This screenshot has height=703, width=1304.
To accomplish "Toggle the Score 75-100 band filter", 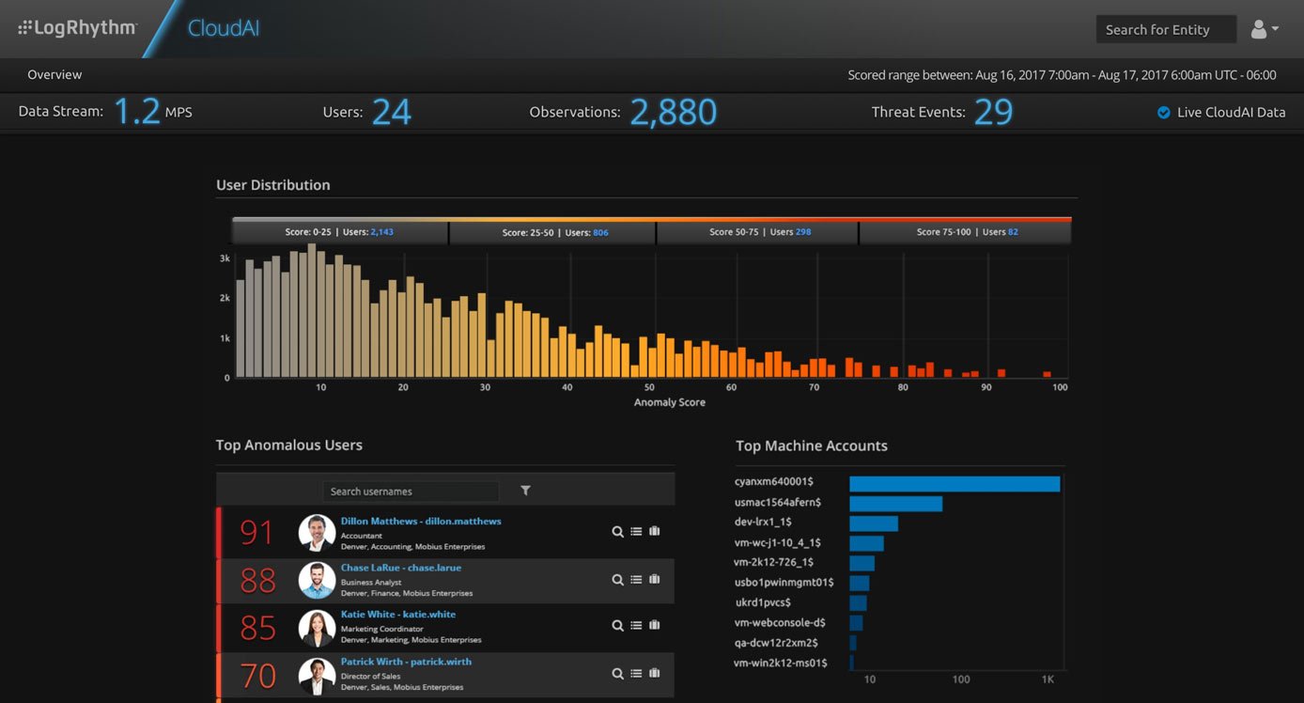I will (965, 231).
